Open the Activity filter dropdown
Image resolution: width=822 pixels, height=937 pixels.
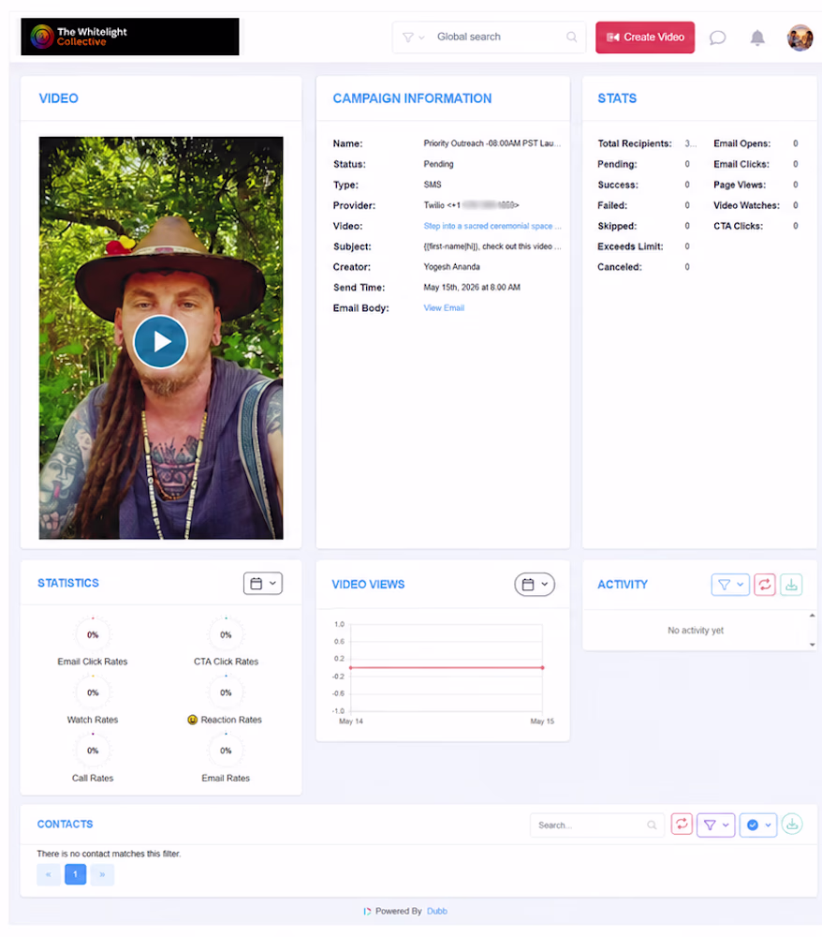click(x=730, y=585)
